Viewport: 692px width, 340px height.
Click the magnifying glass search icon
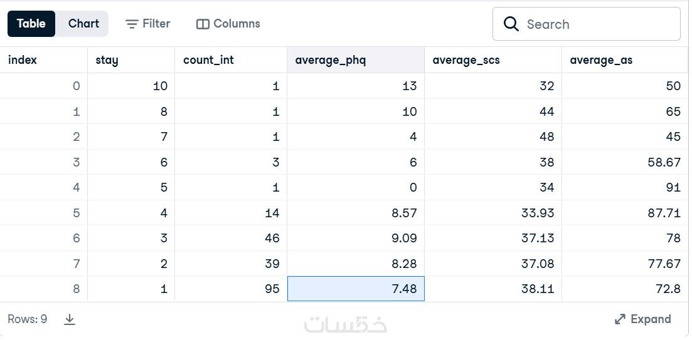511,24
